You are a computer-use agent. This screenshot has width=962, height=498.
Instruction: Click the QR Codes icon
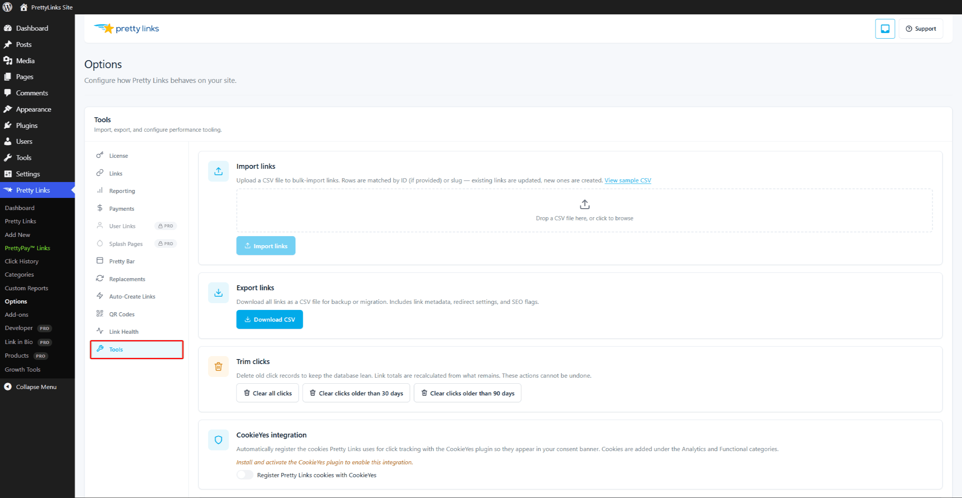point(100,314)
